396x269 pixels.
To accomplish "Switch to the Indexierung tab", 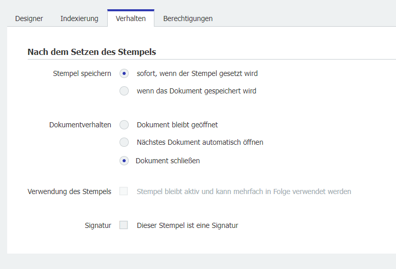I will tap(79, 18).
